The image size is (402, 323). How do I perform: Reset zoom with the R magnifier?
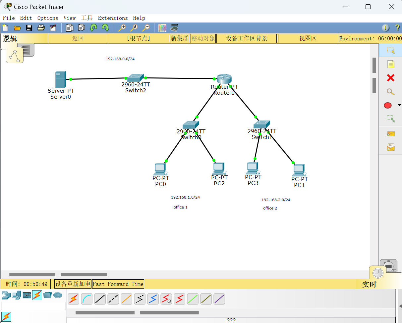point(134,28)
